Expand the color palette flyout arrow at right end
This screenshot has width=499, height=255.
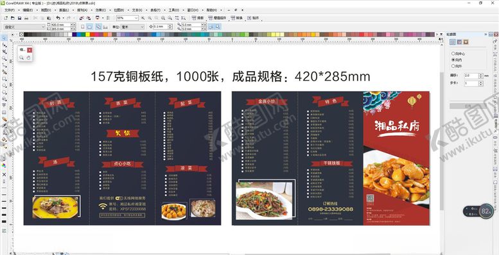[441, 35]
